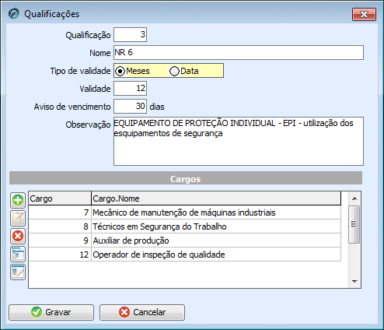The width and height of the screenshot is (384, 330).
Task: Click the Qualificações app icon in the title bar
Action: [x=14, y=14]
